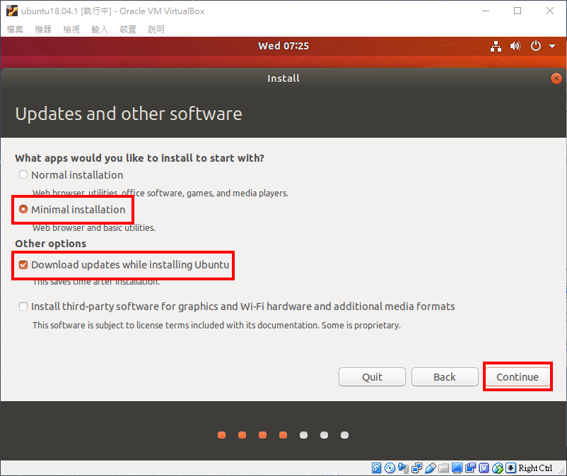Image resolution: width=567 pixels, height=476 pixels.
Task: Open the 裝置 menu
Action: point(128,29)
